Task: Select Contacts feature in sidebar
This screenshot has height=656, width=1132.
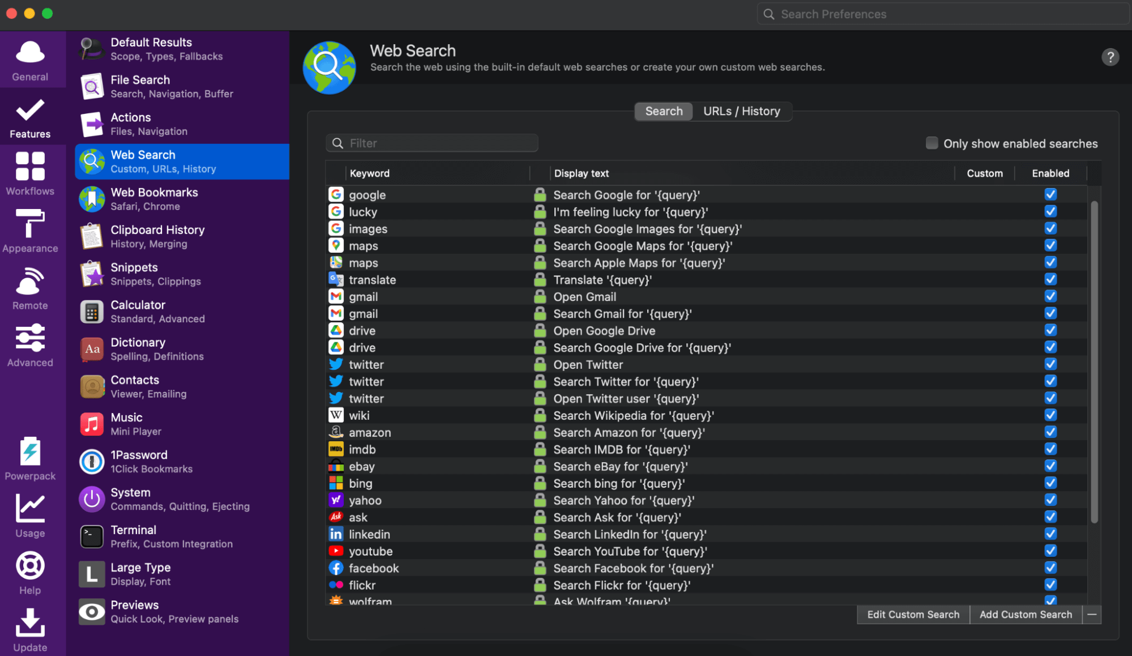Action: pyautogui.click(x=182, y=386)
